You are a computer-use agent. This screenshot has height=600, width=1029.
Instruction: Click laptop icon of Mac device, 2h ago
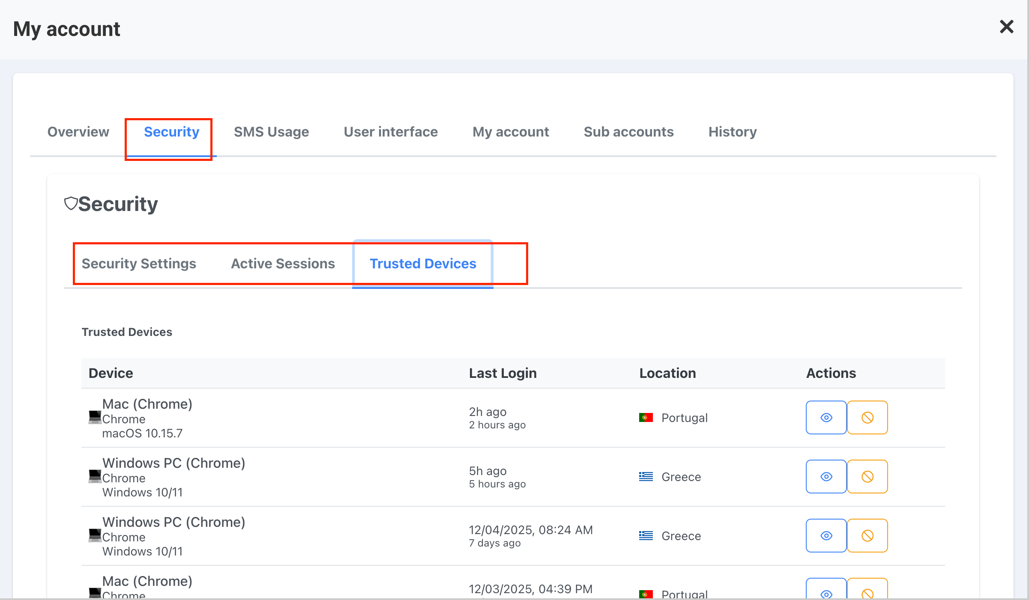point(95,417)
